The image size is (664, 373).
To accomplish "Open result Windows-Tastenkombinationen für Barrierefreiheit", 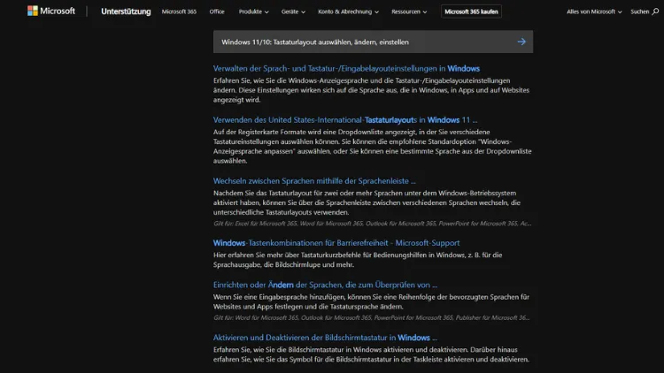I will pos(336,243).
